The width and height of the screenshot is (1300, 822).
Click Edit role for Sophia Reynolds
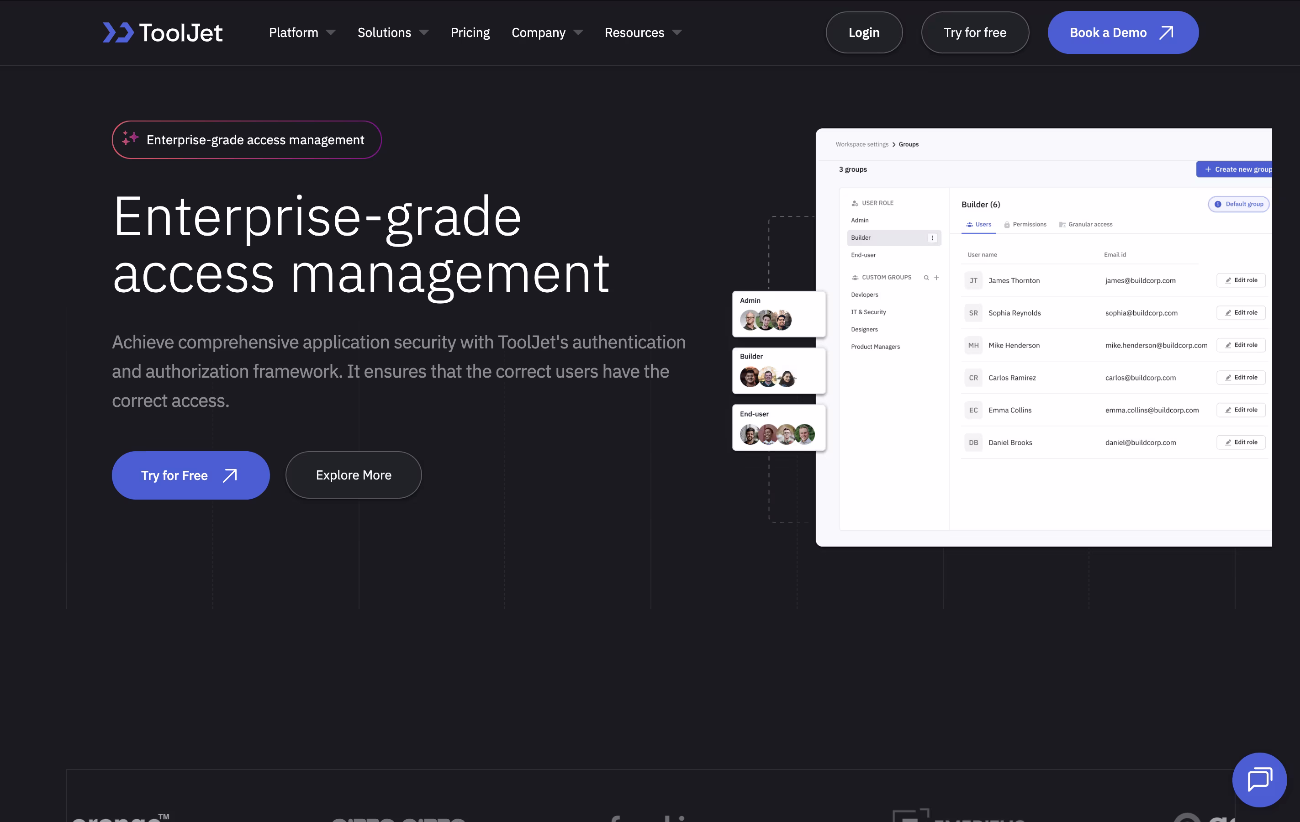[x=1241, y=312]
